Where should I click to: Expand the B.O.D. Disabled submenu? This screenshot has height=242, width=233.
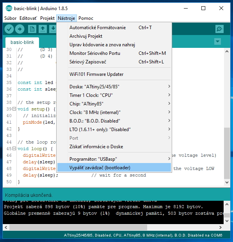click(119, 121)
